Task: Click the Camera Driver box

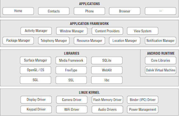Action: [72, 100]
